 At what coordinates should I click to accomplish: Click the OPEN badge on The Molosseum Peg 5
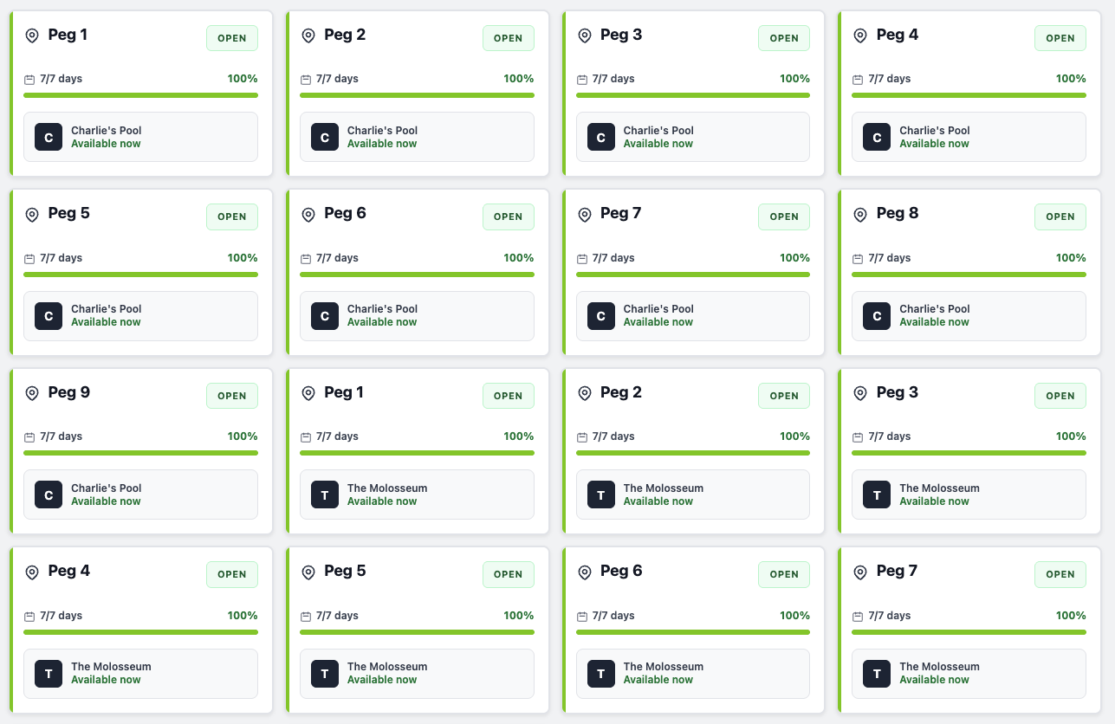click(508, 574)
